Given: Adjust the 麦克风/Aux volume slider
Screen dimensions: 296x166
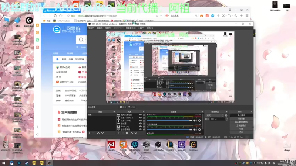Looking at the screenshot, I should 169,121.
